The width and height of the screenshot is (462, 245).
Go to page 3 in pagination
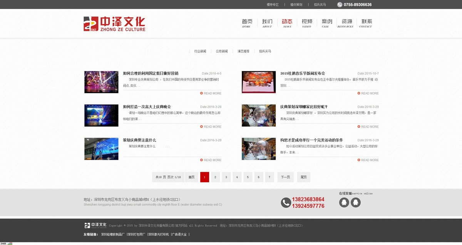click(x=226, y=177)
